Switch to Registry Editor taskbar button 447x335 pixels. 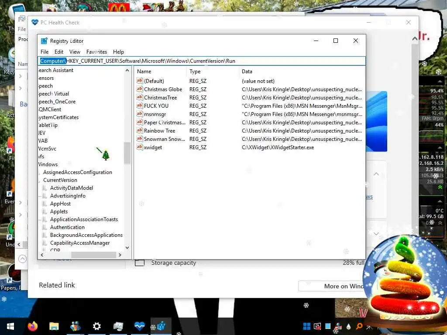click(161, 326)
